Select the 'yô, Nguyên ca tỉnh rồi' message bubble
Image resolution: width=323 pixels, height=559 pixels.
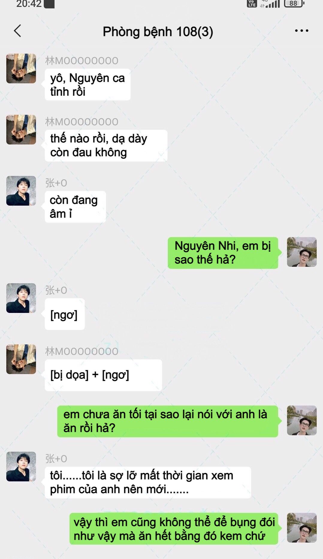[87, 85]
